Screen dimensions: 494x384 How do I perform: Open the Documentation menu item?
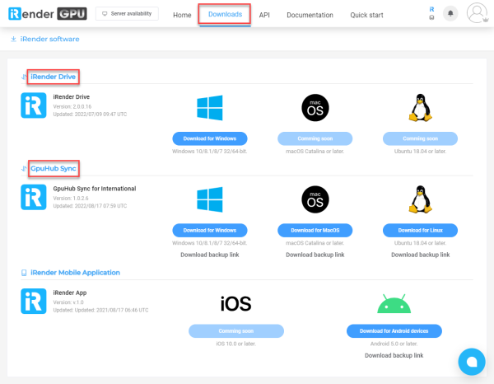(310, 15)
